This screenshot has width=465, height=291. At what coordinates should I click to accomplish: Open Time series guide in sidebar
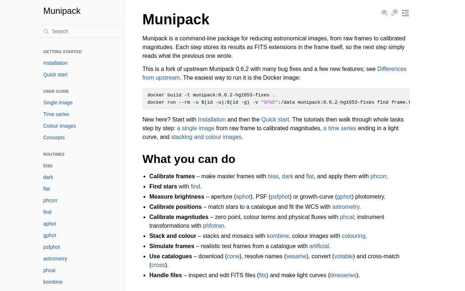[56, 114]
